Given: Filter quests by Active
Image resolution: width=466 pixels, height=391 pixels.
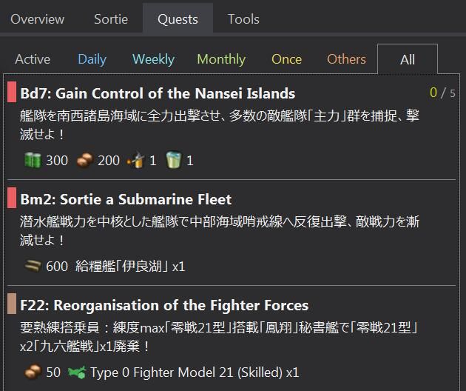Looking at the screenshot, I should click(x=33, y=59).
